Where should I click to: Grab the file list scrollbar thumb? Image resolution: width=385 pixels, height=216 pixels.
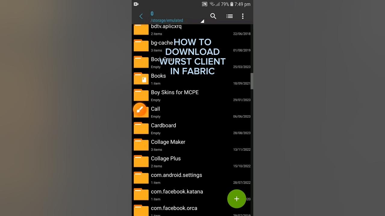coord(252,81)
